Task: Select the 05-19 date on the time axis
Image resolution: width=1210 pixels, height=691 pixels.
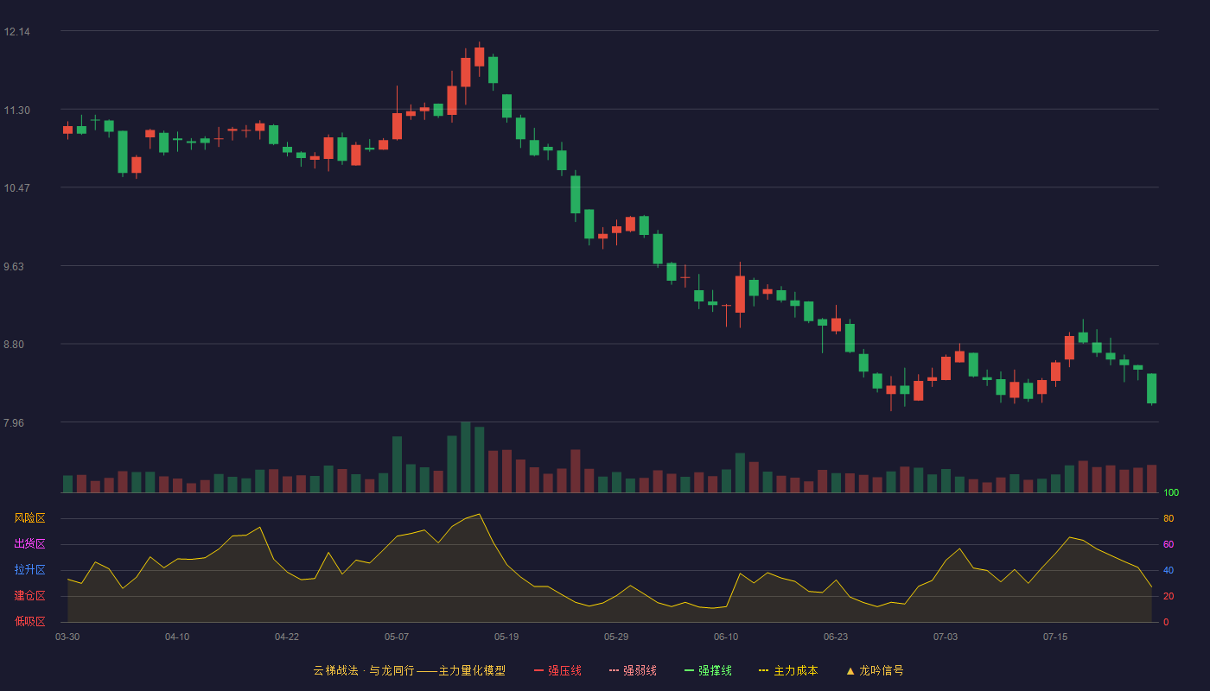Action: (506, 637)
